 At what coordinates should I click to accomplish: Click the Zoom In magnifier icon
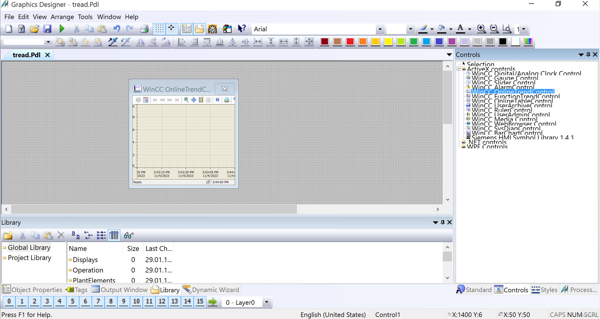tap(481, 29)
